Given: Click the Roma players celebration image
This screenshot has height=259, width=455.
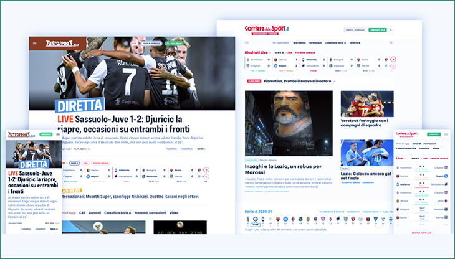Looking at the screenshot, I should tap(367, 104).
